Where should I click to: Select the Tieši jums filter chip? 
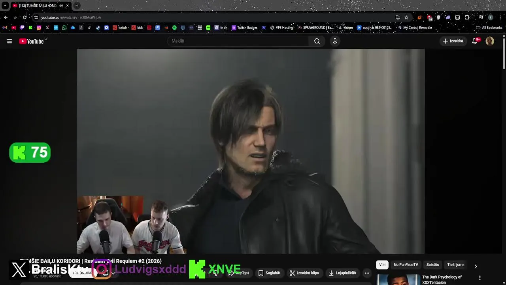455,265
